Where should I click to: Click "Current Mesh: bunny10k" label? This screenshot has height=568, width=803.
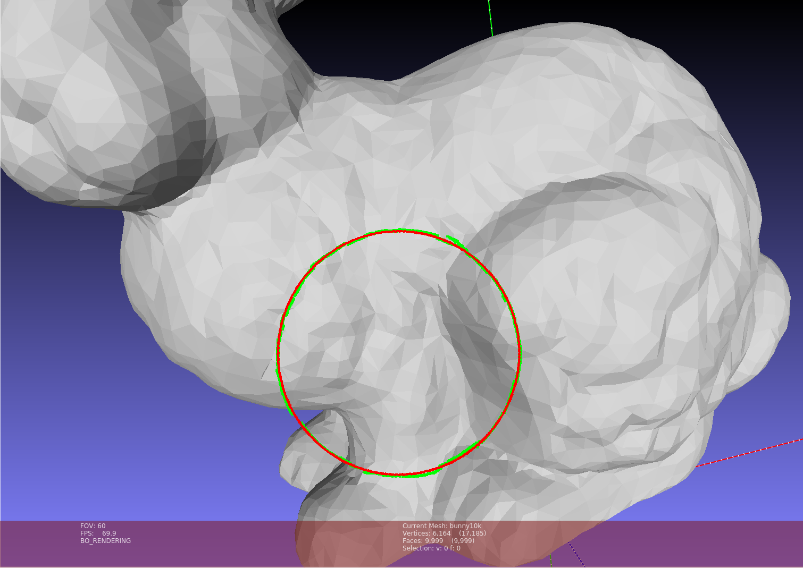442,526
